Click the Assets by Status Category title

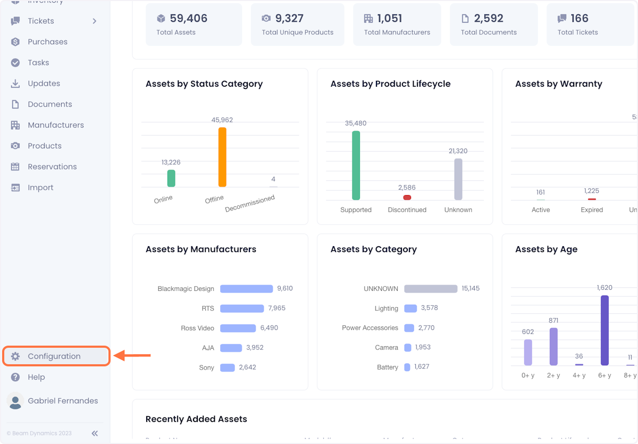pyautogui.click(x=204, y=83)
